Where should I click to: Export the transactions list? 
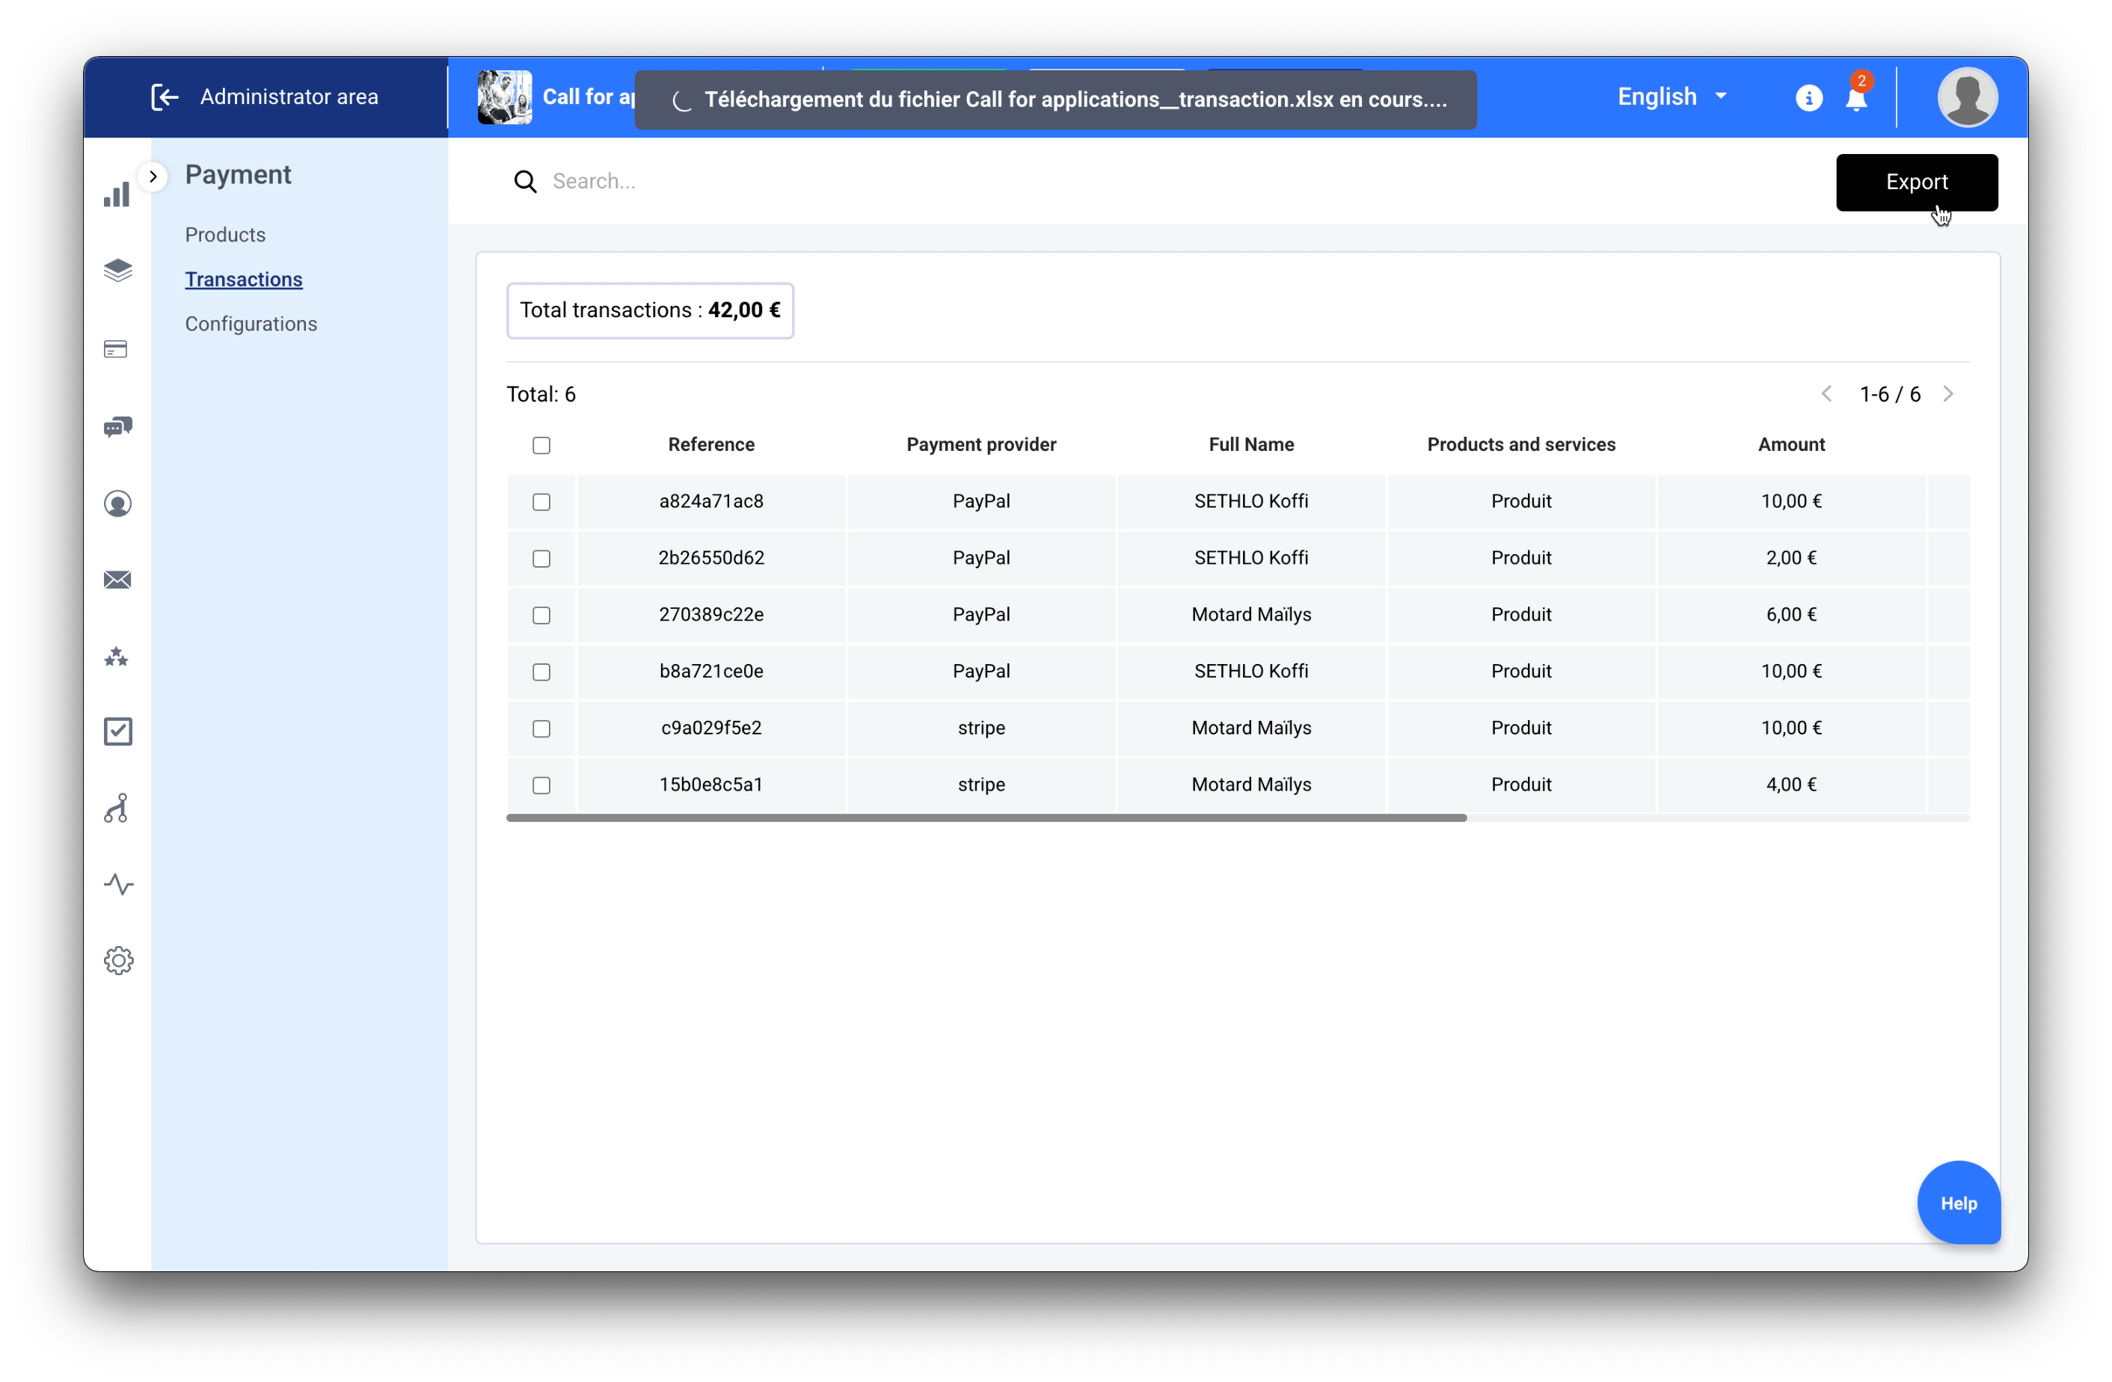pos(1917,182)
